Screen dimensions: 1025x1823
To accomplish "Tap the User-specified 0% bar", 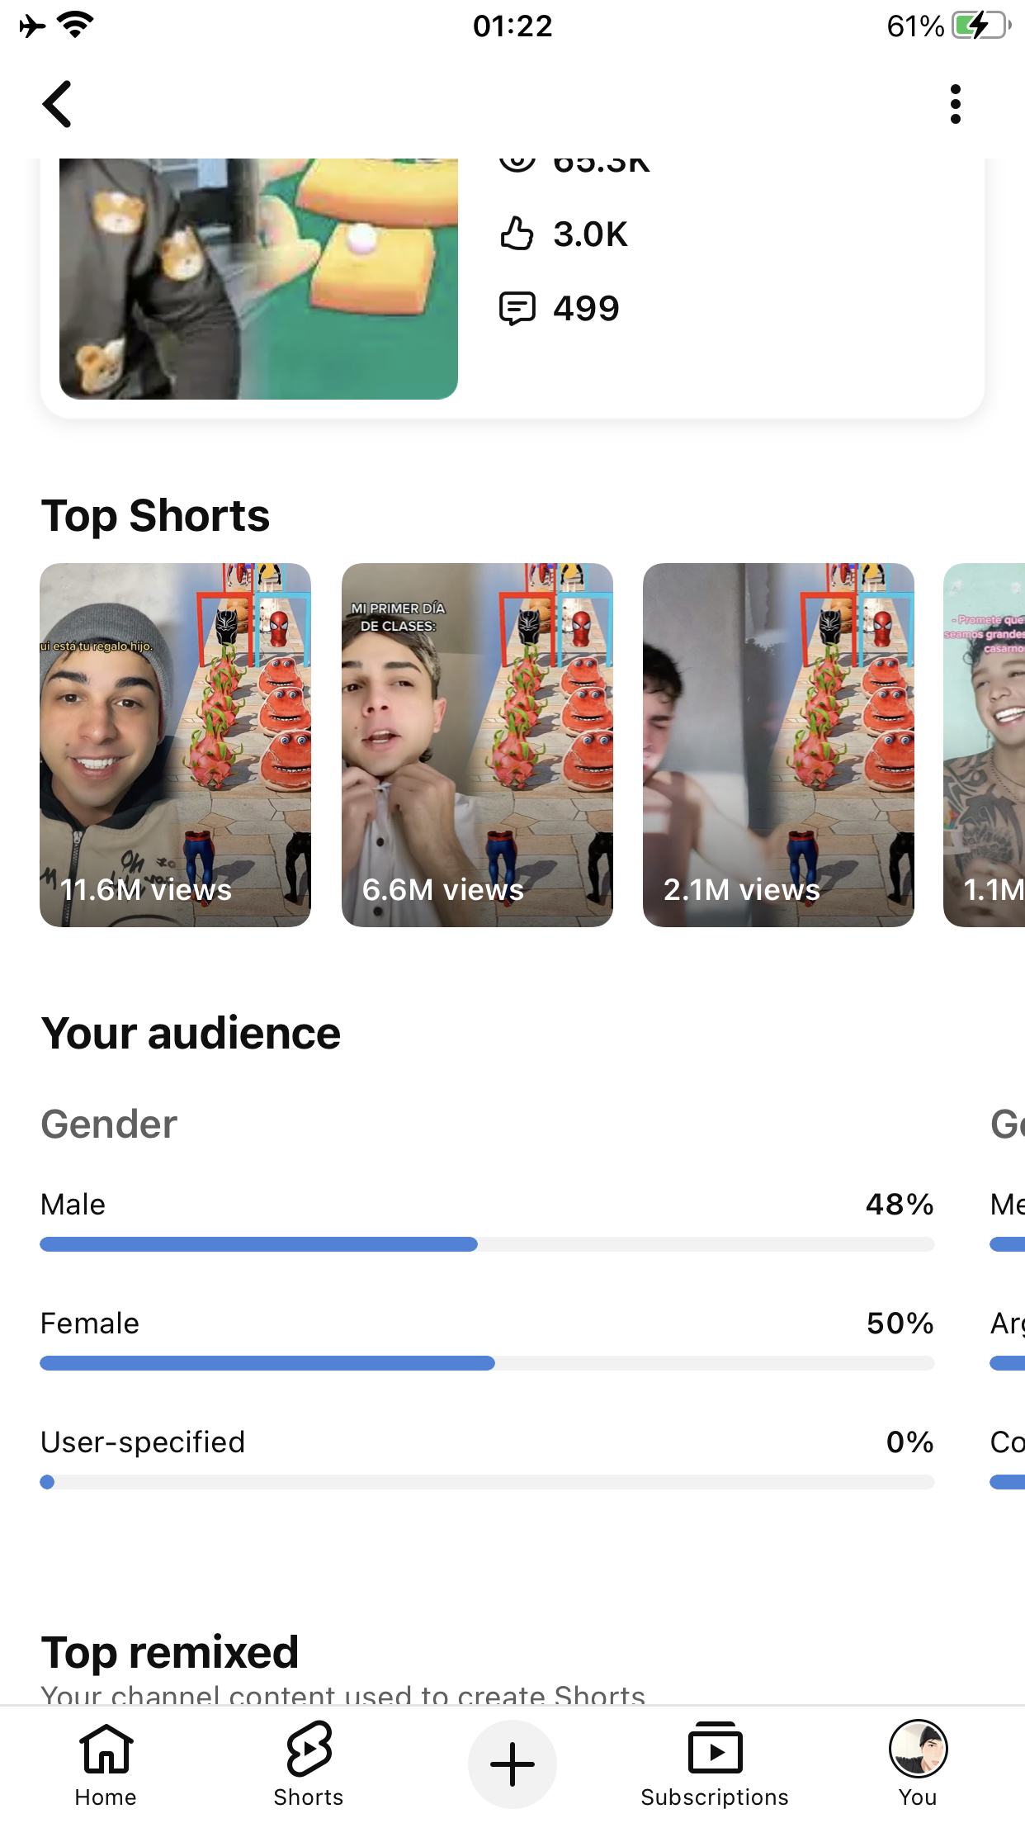I will coord(487,1482).
